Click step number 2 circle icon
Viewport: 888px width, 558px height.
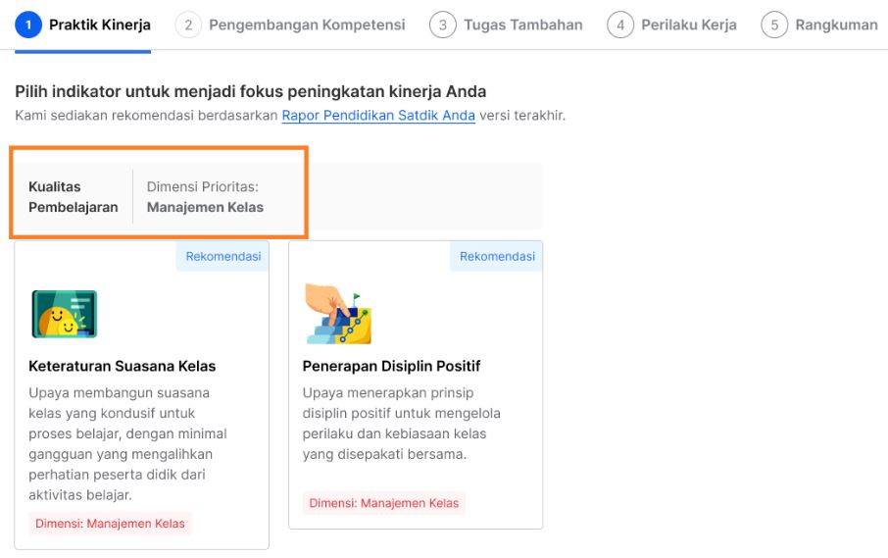[189, 25]
